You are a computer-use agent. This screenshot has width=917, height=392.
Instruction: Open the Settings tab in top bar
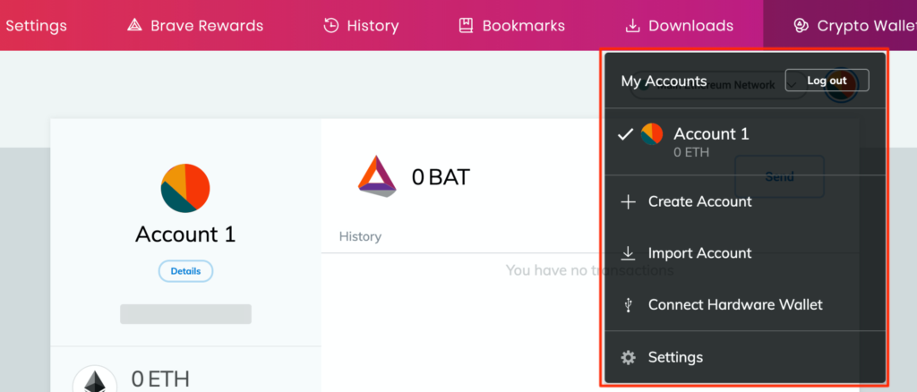34,26
